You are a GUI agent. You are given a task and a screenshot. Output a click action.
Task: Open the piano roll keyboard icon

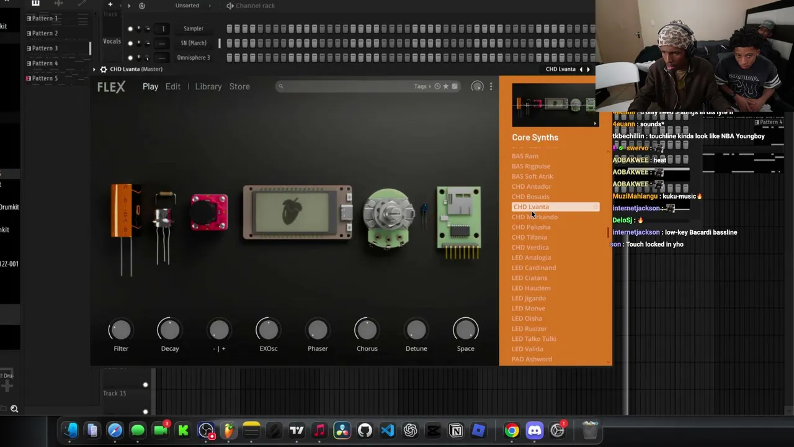[35, 3]
